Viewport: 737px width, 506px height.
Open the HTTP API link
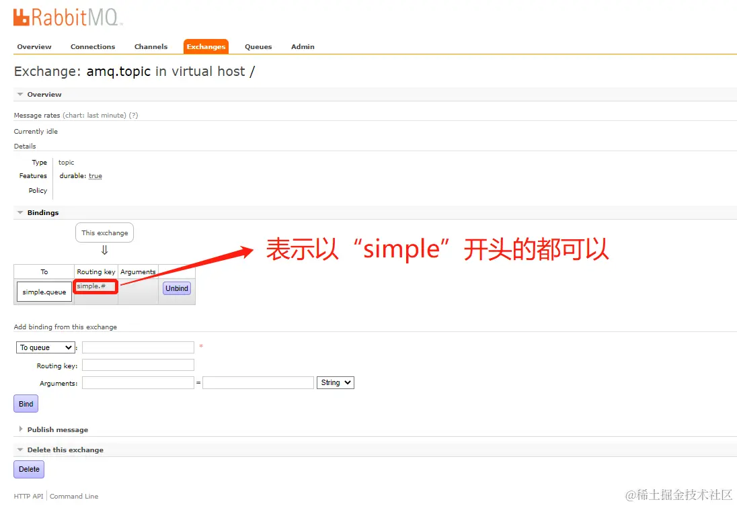(x=29, y=496)
